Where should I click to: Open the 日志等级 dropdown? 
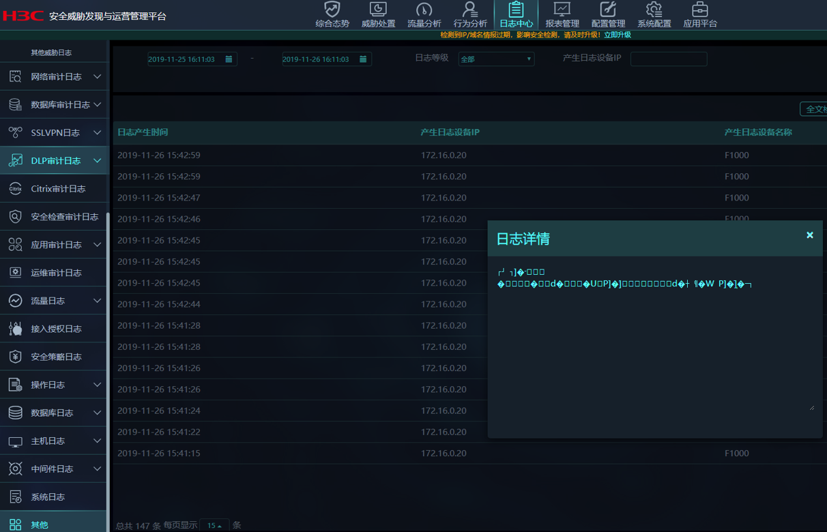(496, 59)
